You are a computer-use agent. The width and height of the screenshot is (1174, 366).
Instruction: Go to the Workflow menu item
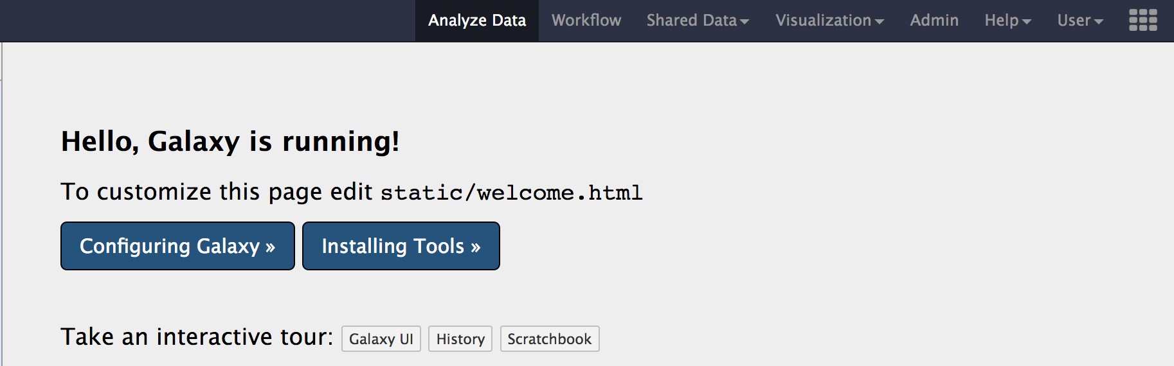point(586,21)
